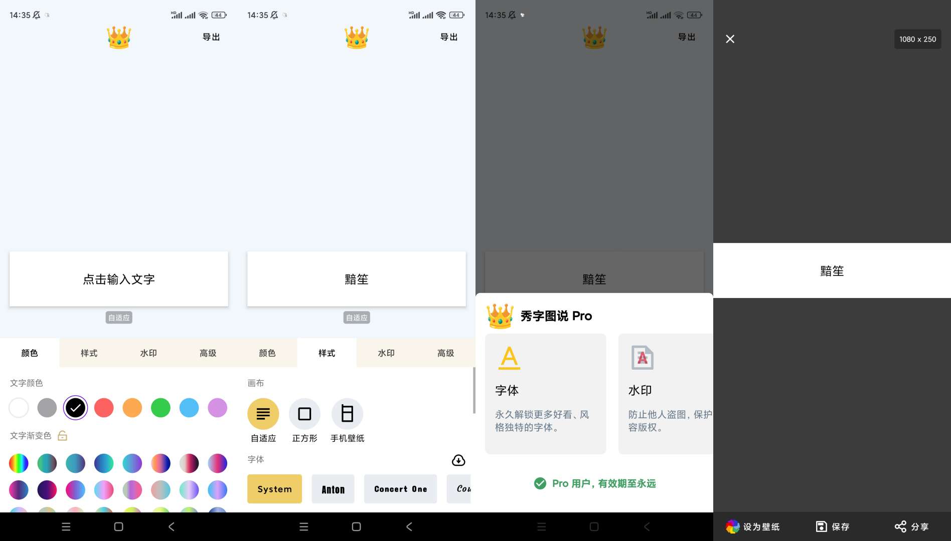Select 正方形 canvas option

point(304,421)
